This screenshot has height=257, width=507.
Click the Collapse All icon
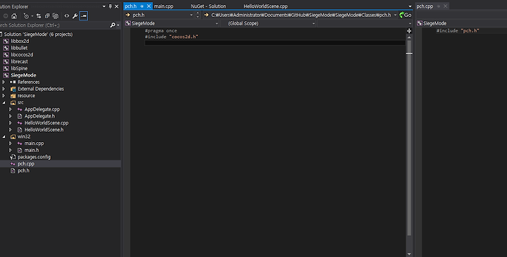coord(47,15)
